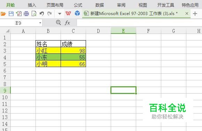Click the active cell E9
The height and width of the screenshot is (131, 202).
[123, 90]
